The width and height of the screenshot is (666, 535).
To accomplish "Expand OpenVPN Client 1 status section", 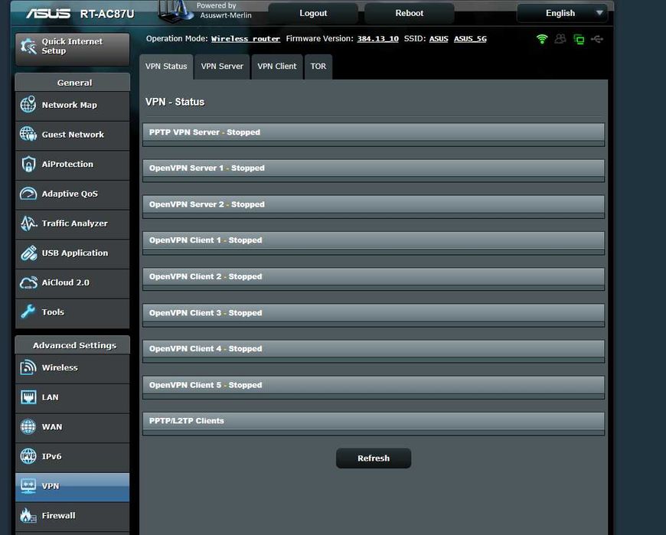I will (x=374, y=240).
